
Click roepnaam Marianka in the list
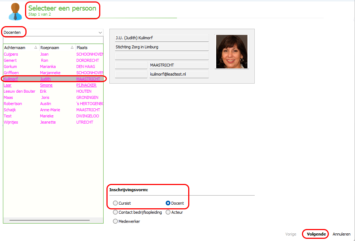(48, 67)
